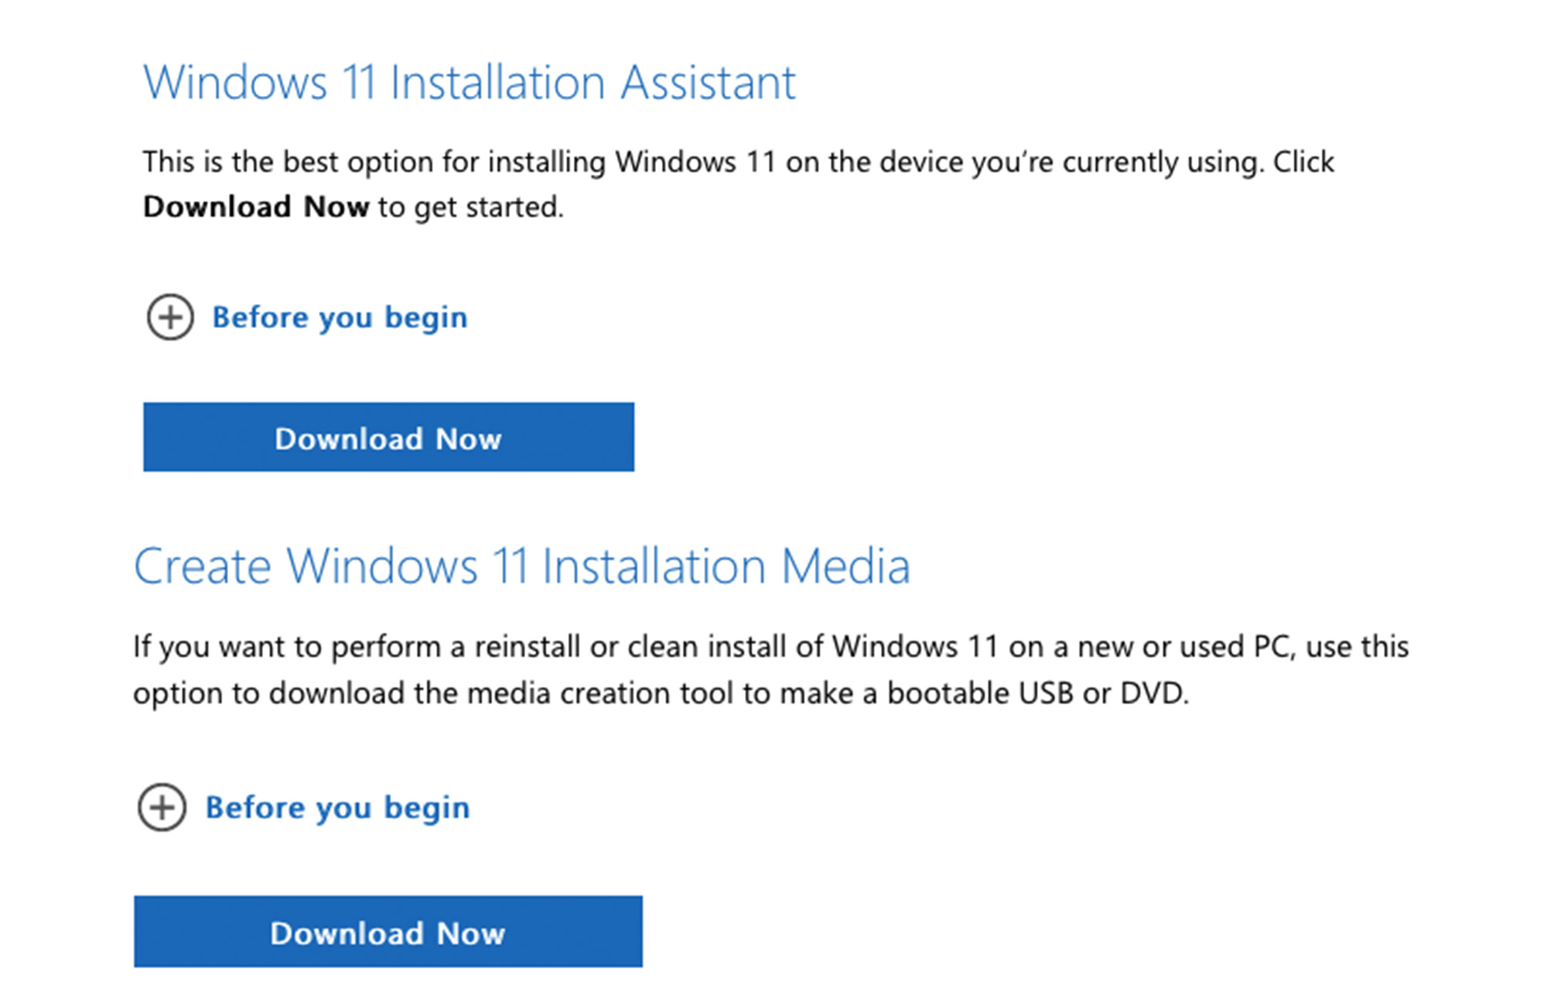Click the word 'Assistant' in the top heading
The image size is (1547, 1006).
708,82
